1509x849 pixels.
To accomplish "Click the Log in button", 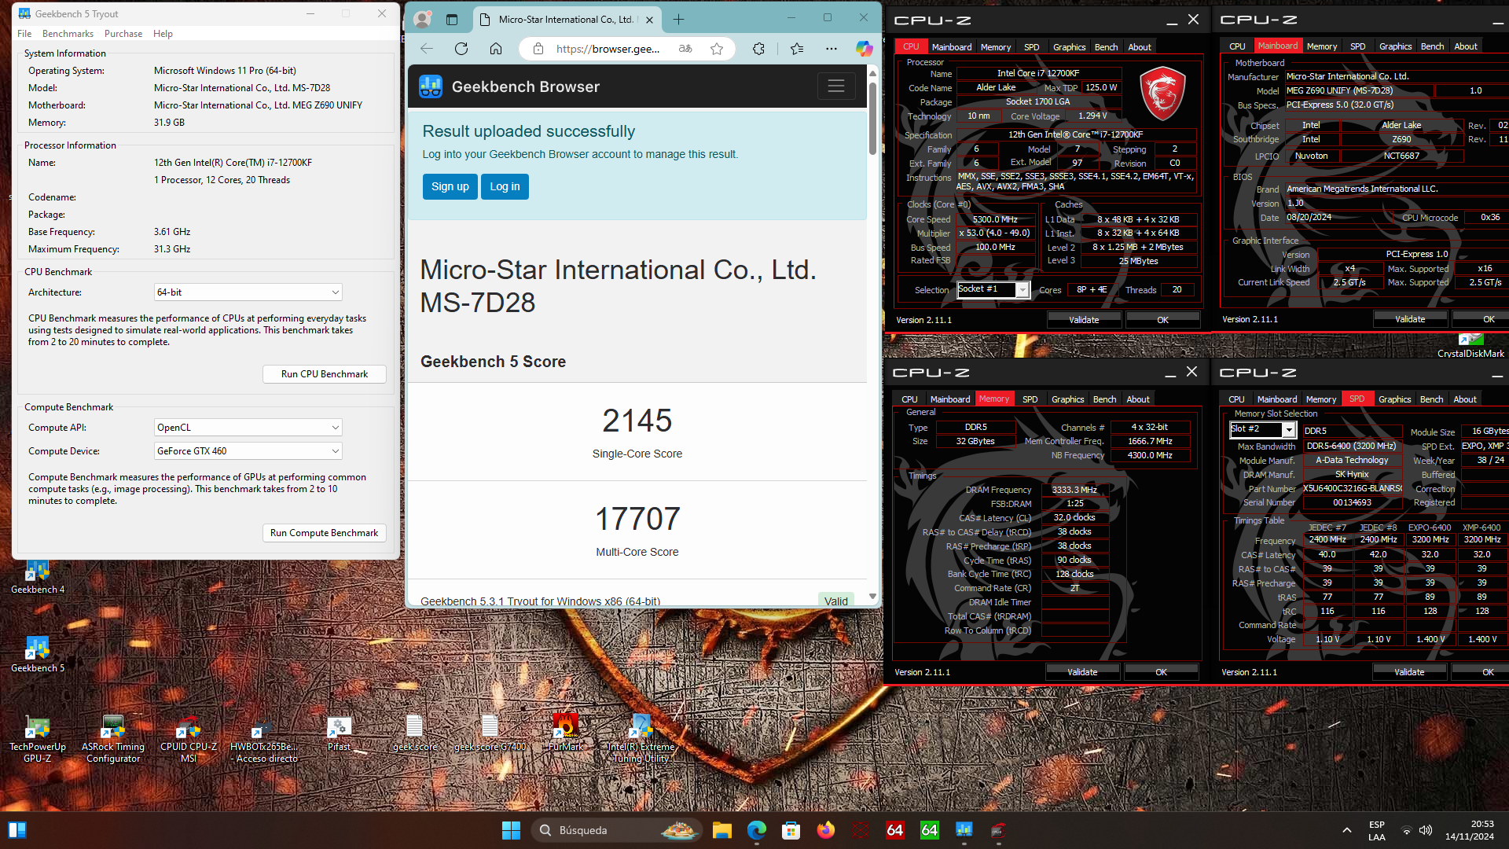I will click(505, 186).
